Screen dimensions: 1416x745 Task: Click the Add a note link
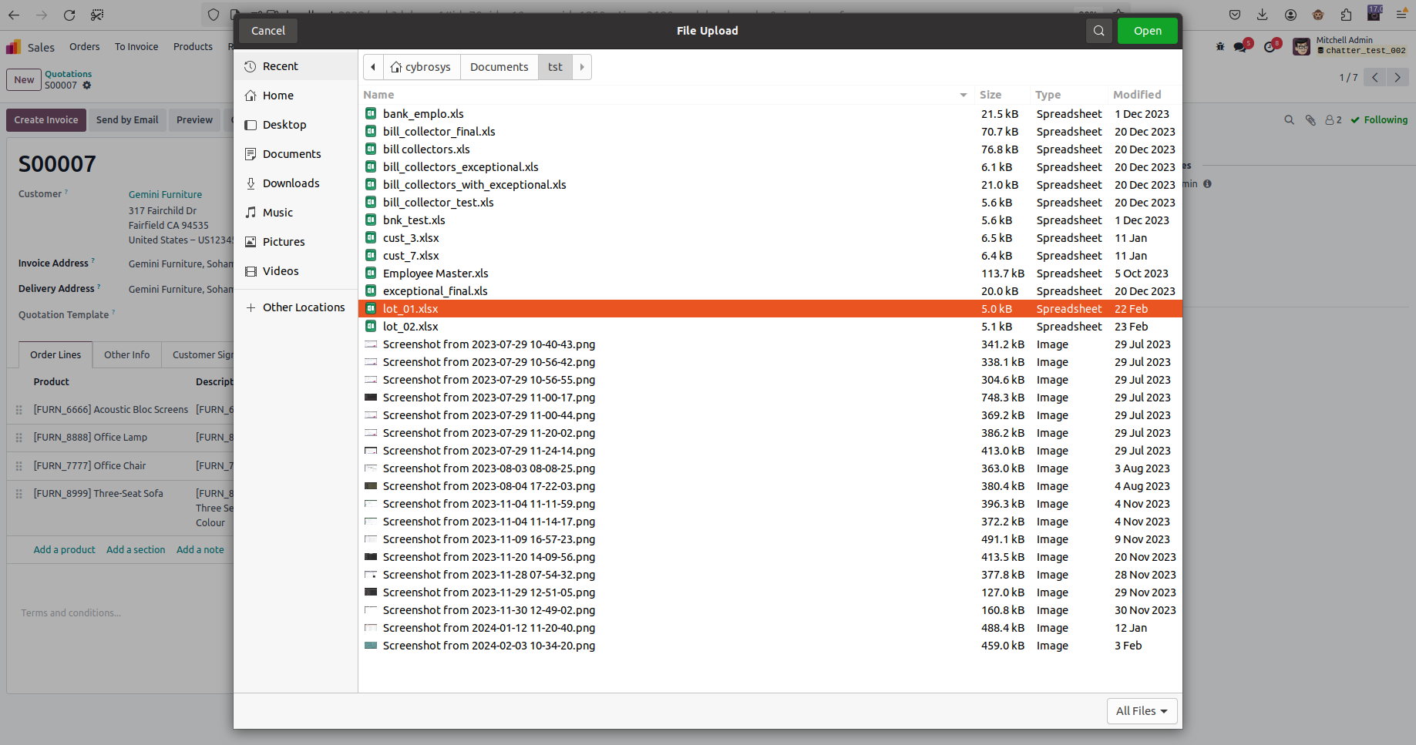200,550
